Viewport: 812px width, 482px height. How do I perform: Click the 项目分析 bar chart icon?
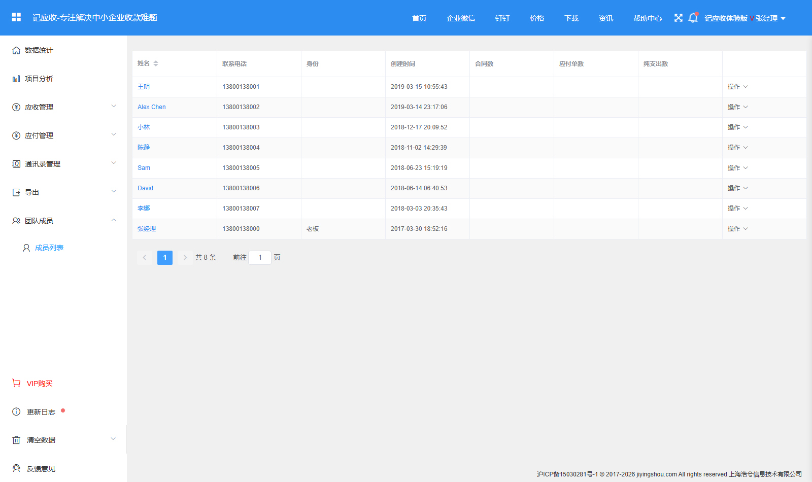(16, 79)
